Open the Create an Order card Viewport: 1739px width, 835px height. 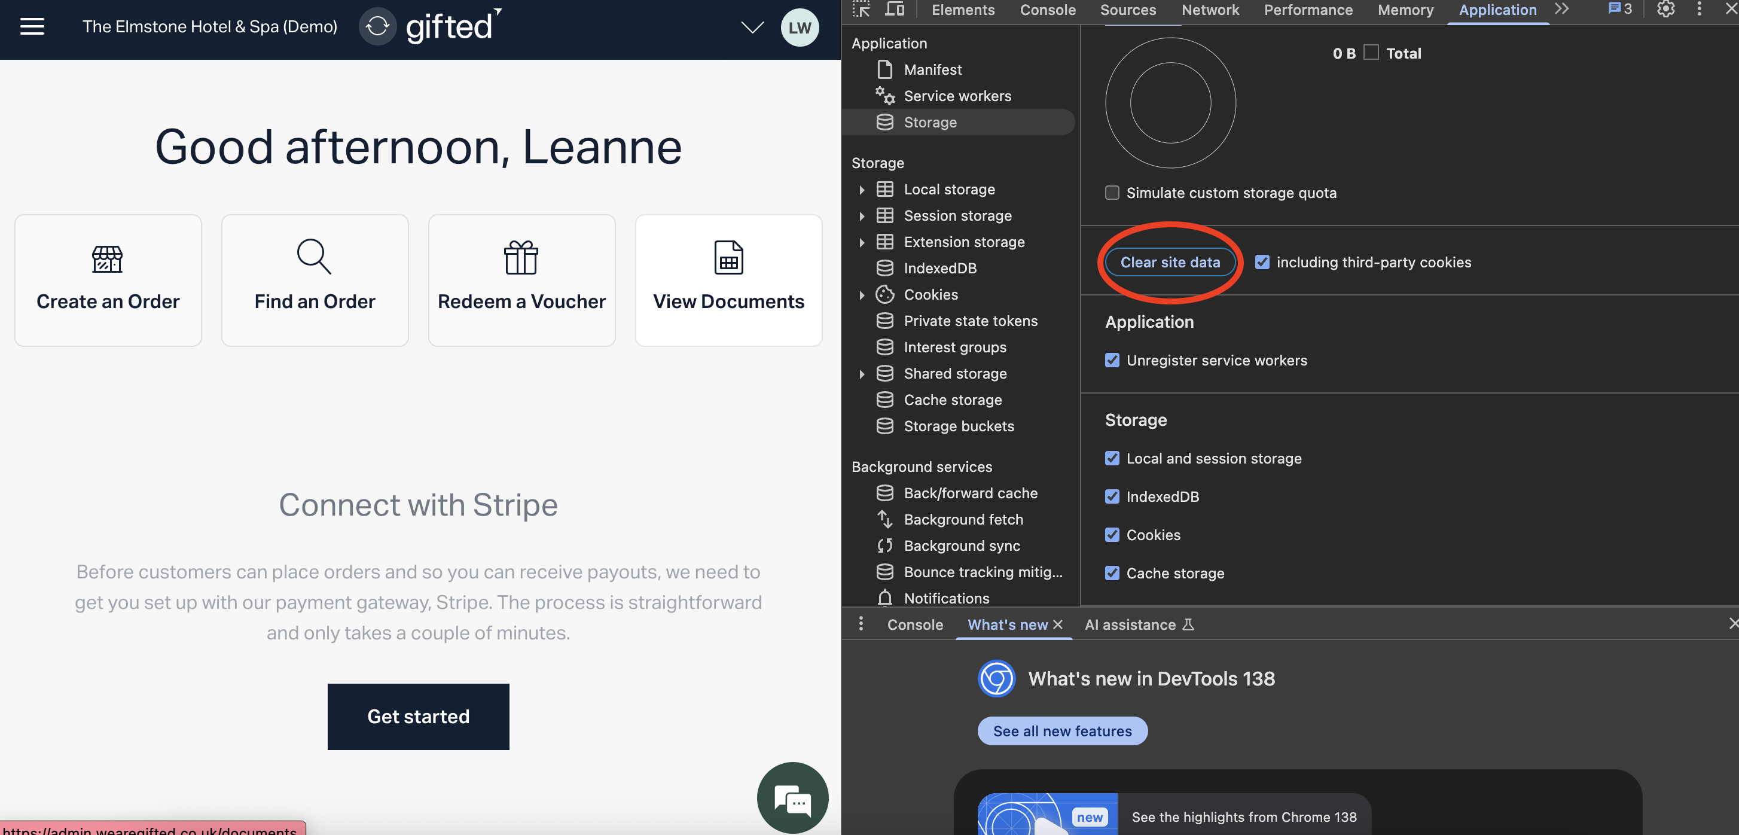point(108,280)
